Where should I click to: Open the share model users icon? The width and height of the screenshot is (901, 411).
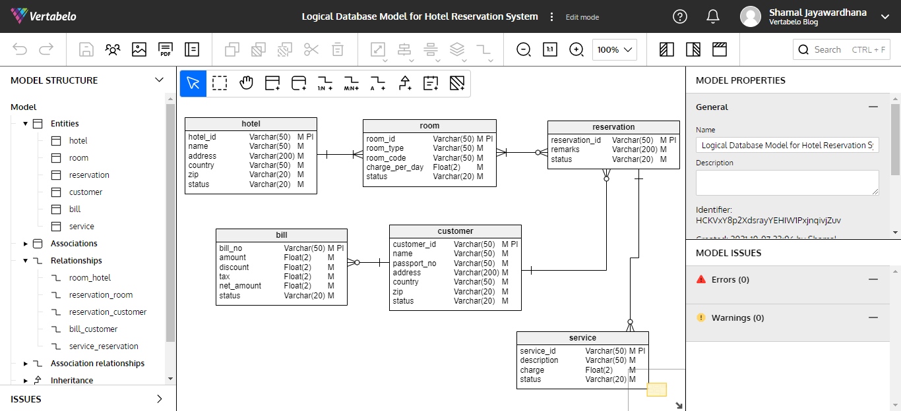(113, 49)
